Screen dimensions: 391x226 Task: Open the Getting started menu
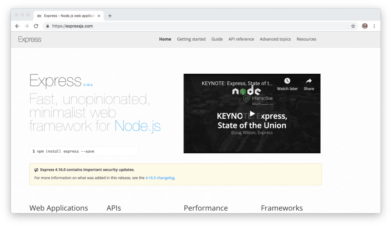coord(191,39)
